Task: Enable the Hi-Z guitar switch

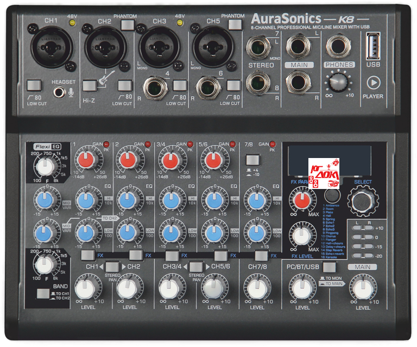Action: 90,85
